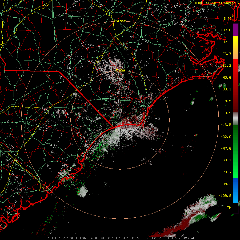
Task: Click the 92.3 velocity scale value
Action: (x=227, y=42)
